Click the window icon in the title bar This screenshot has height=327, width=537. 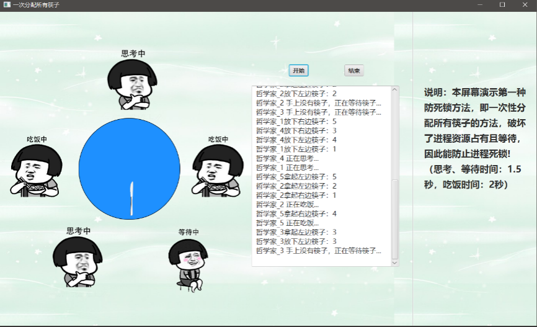[6, 5]
